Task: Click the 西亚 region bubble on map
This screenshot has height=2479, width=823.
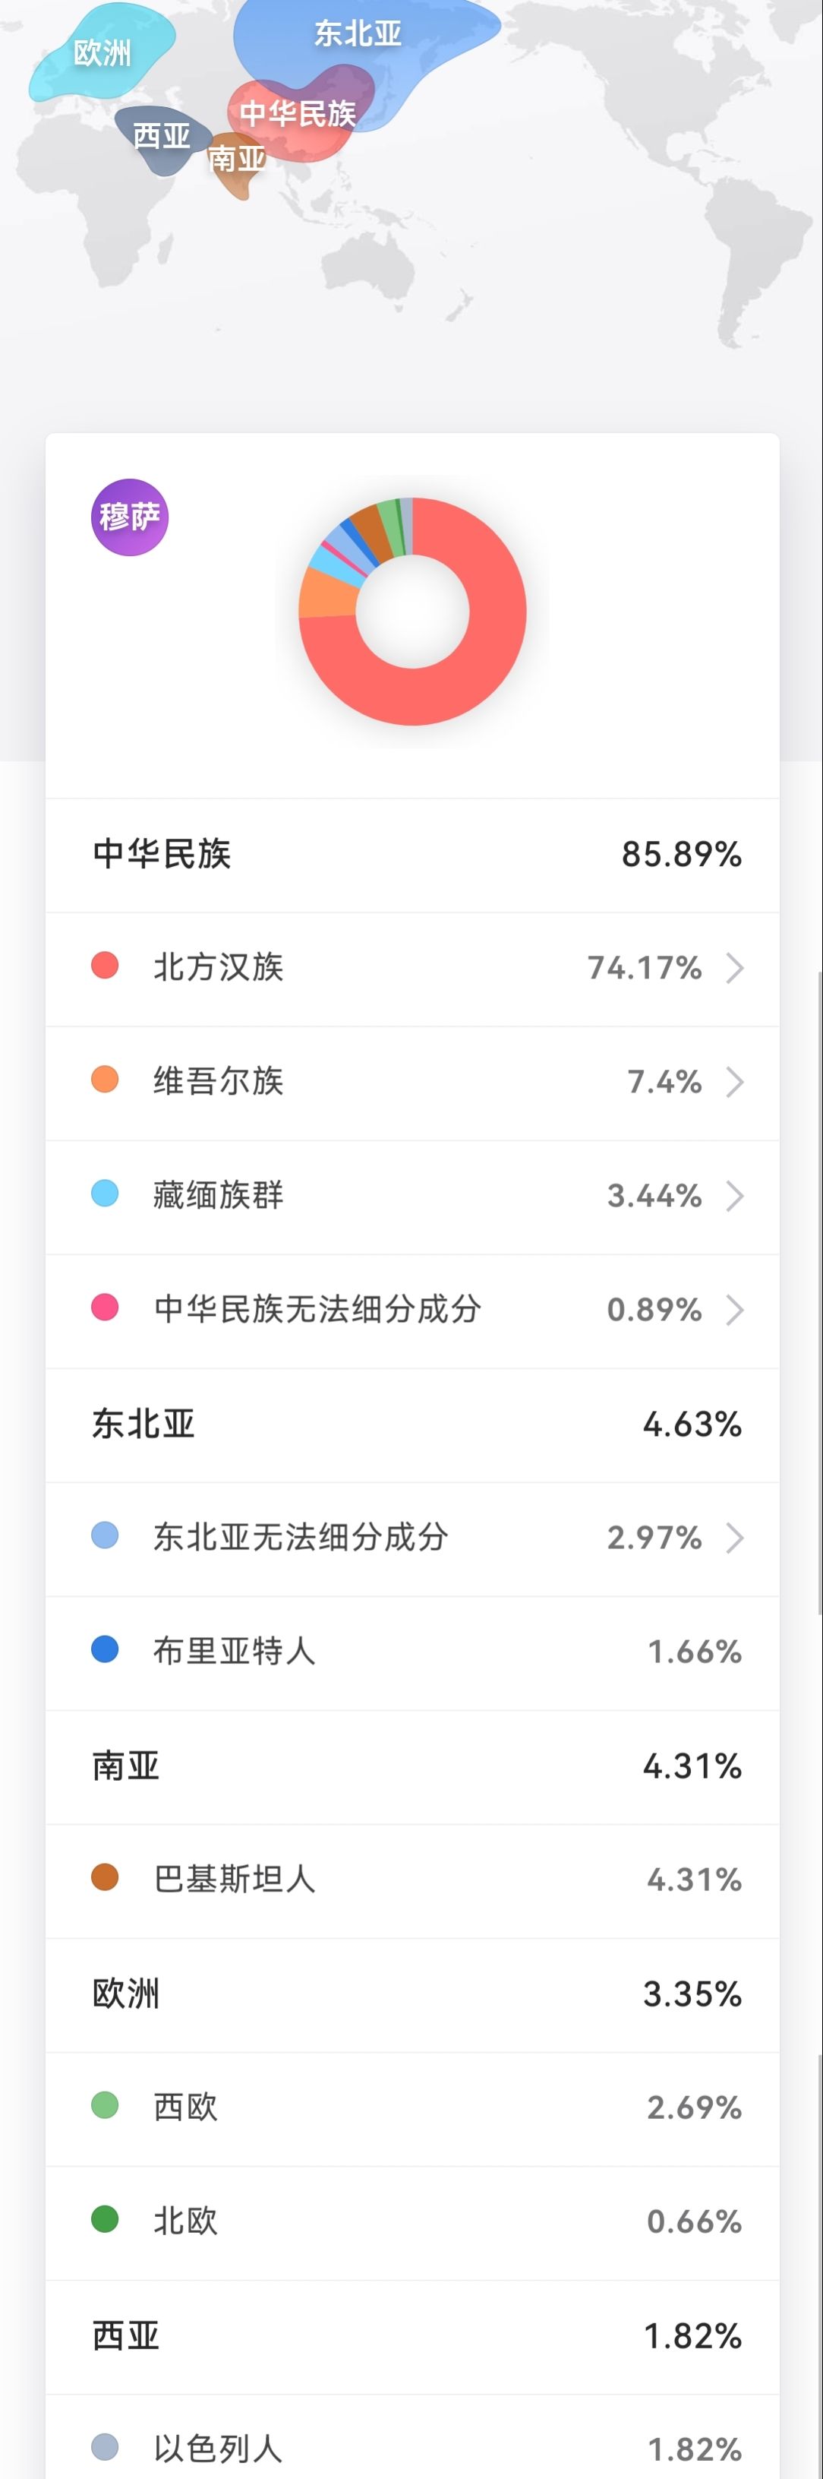Action: click(x=160, y=136)
